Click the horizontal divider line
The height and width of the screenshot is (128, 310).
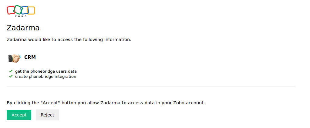point(151,87)
